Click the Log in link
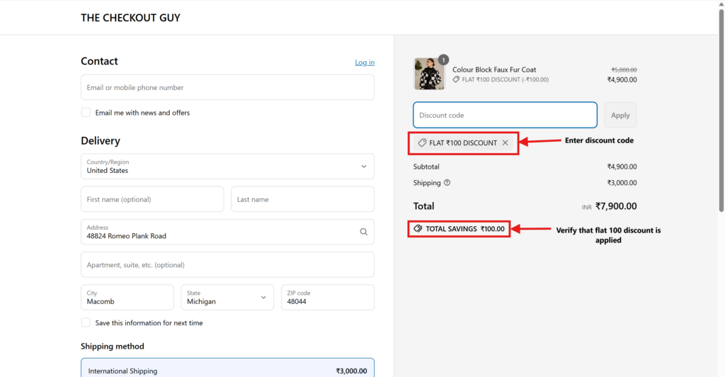Screen dimensions: 725x377 click(x=365, y=62)
